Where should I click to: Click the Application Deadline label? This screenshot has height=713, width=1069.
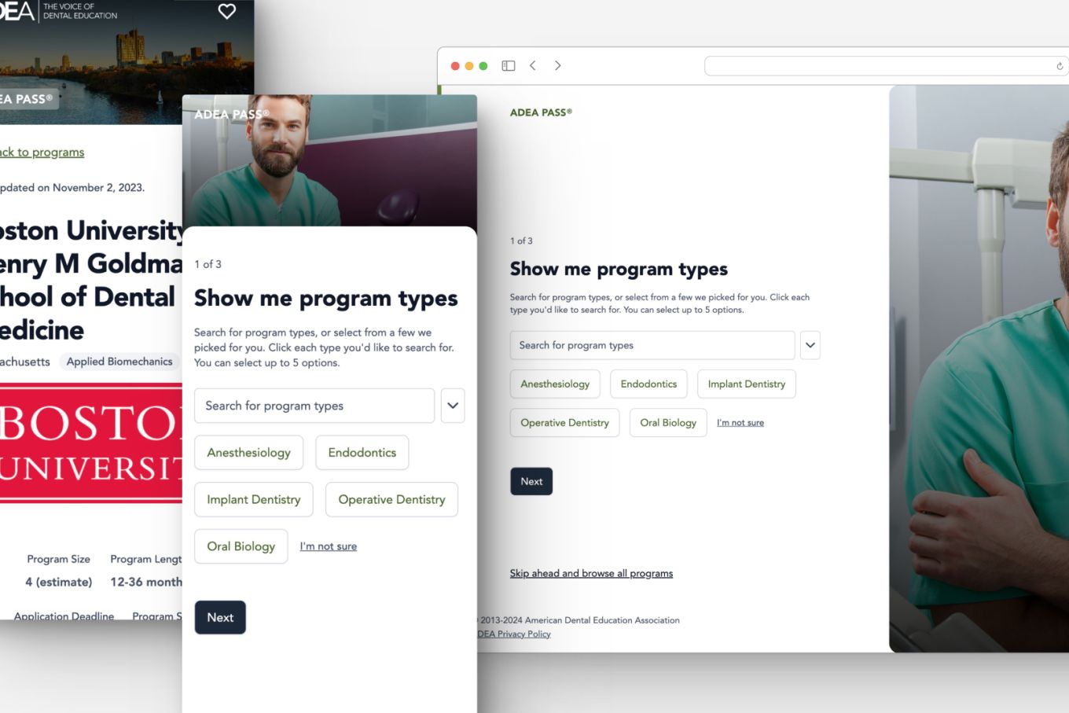click(x=64, y=616)
